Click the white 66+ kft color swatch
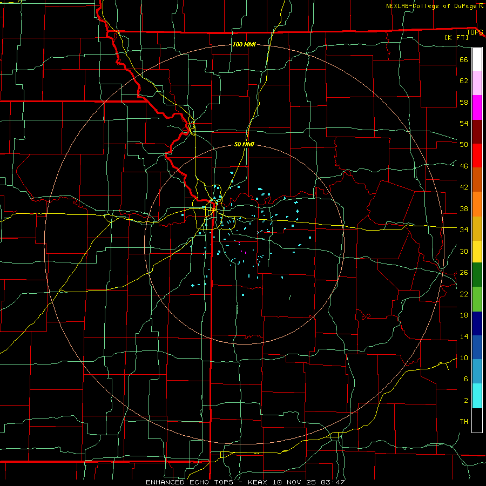 click(x=477, y=59)
